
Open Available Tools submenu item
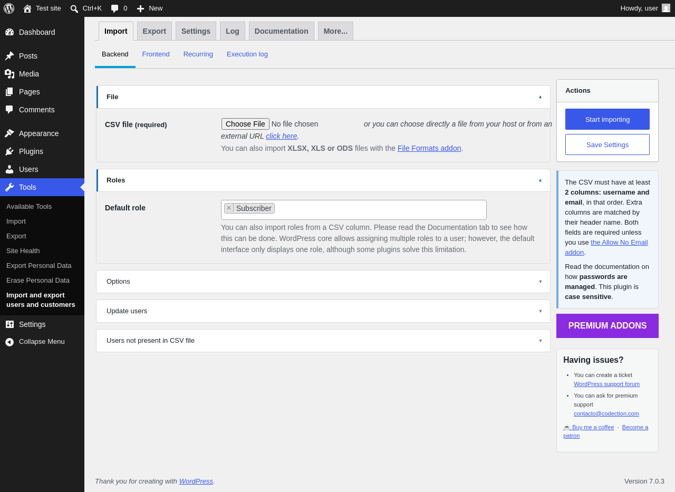[x=29, y=207]
